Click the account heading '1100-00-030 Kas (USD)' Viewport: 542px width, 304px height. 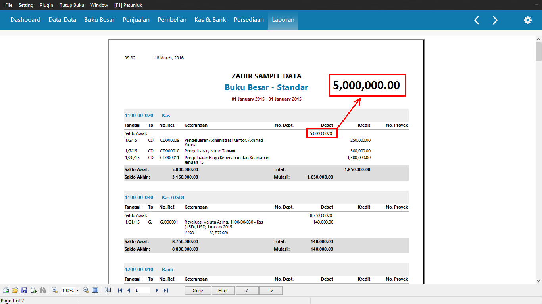pos(154,197)
